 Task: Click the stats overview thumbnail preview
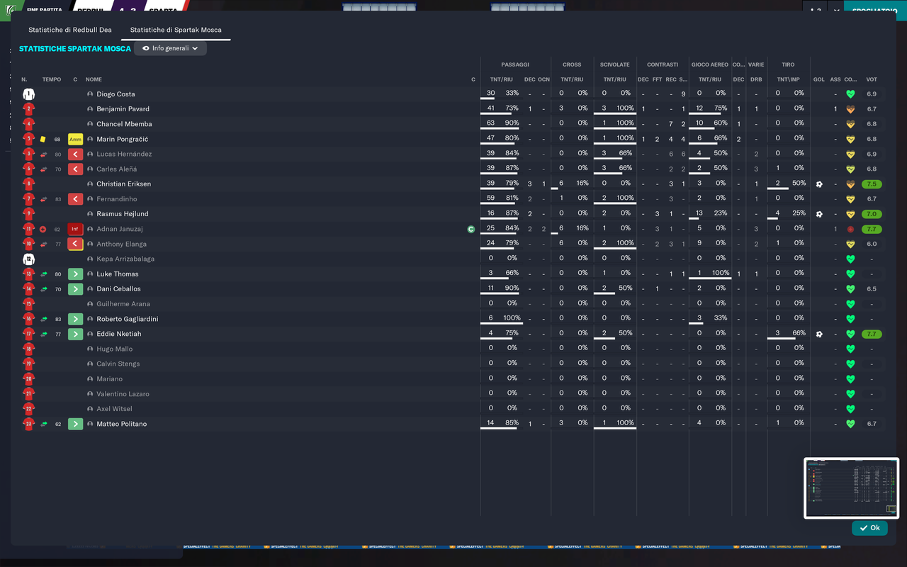[851, 488]
